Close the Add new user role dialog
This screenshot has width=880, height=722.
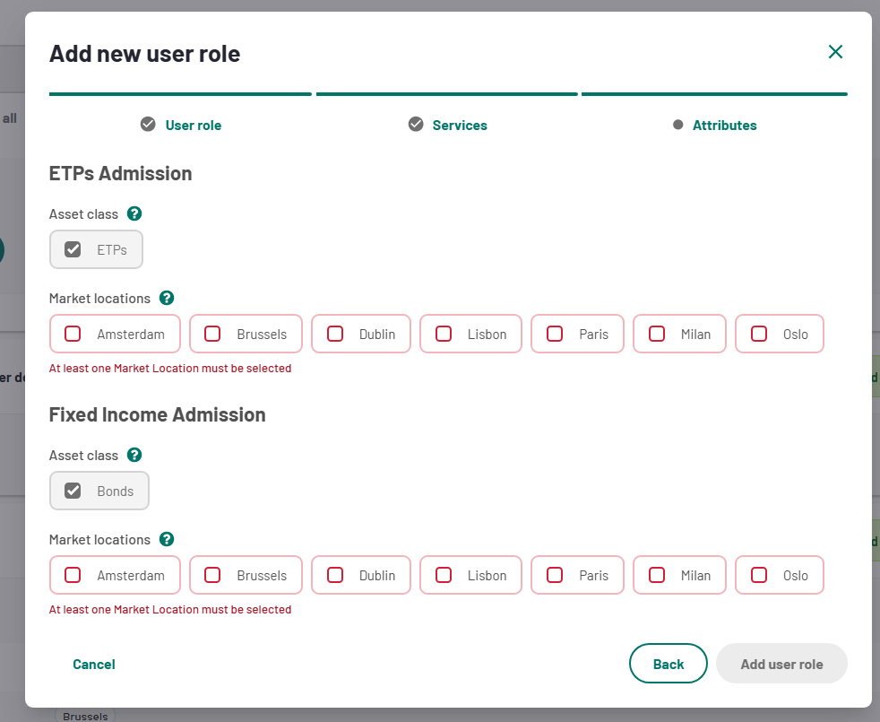835,52
